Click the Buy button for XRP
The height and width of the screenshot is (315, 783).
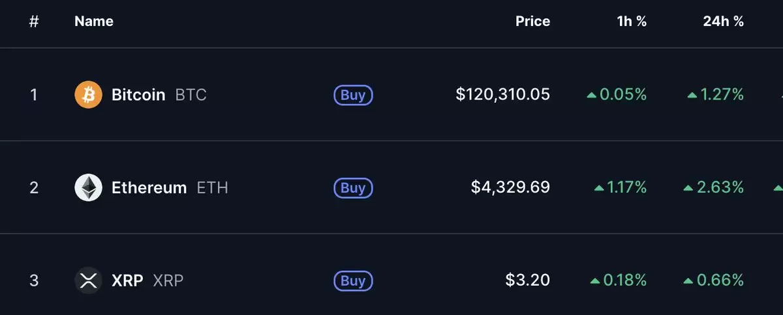(353, 281)
